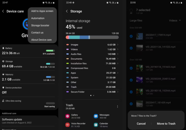This screenshot has width=186, height=130.
Task: Open Trash section three-dot menu
Action: (117, 107)
